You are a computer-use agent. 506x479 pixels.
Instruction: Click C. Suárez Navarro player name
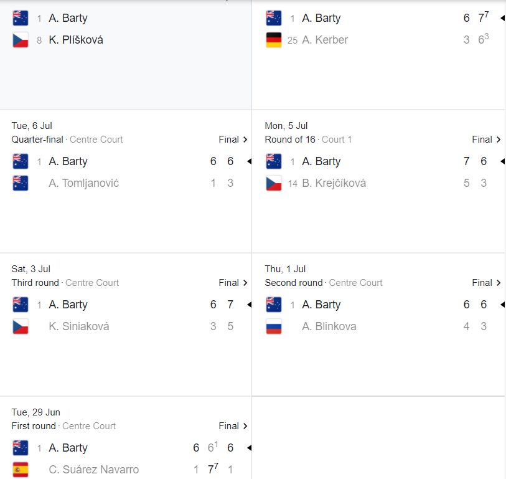93,470
